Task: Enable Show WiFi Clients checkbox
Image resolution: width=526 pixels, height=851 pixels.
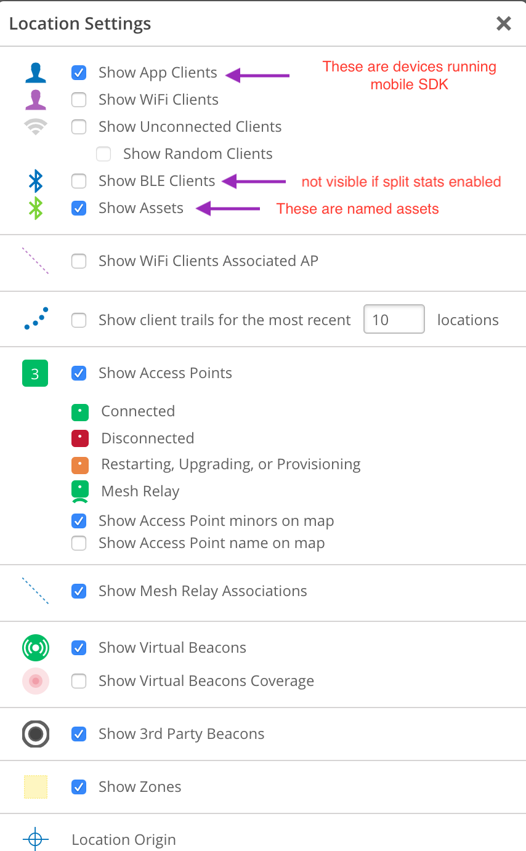Action: click(x=79, y=100)
